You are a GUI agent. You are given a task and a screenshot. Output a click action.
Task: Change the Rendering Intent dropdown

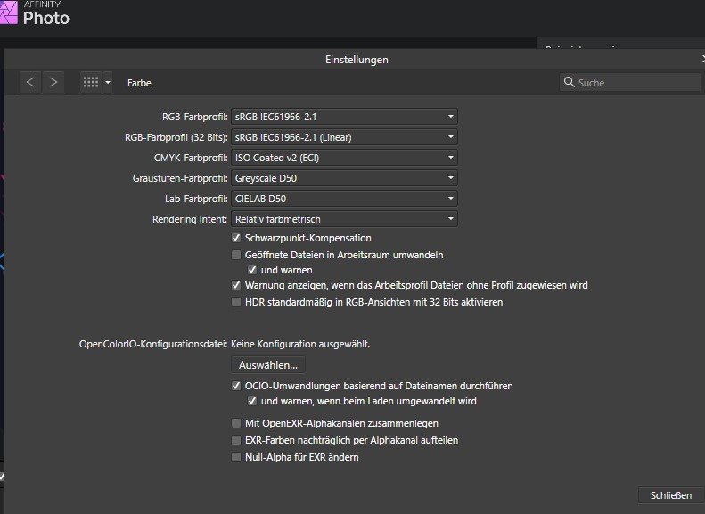pyautogui.click(x=344, y=218)
